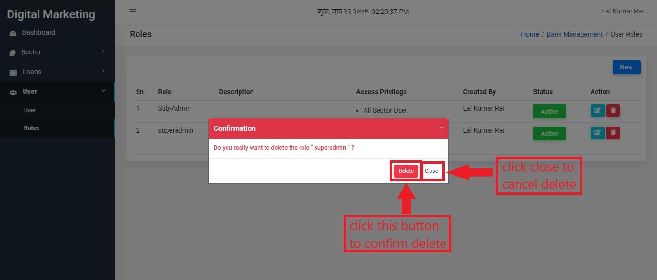Toggle Active status of superadmin role
Image resolution: width=657 pixels, height=280 pixels.
[549, 133]
